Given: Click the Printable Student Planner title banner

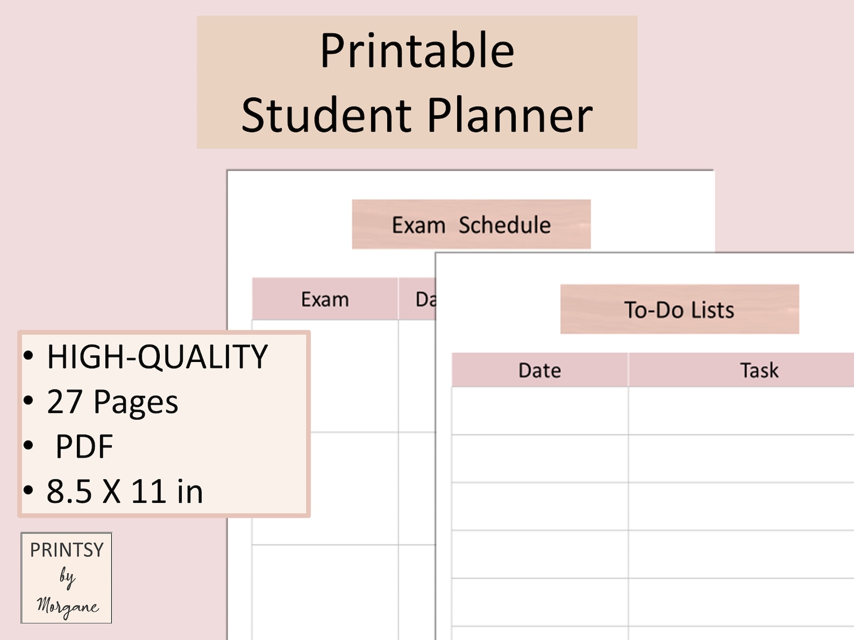Looking at the screenshot, I should coord(417,82).
